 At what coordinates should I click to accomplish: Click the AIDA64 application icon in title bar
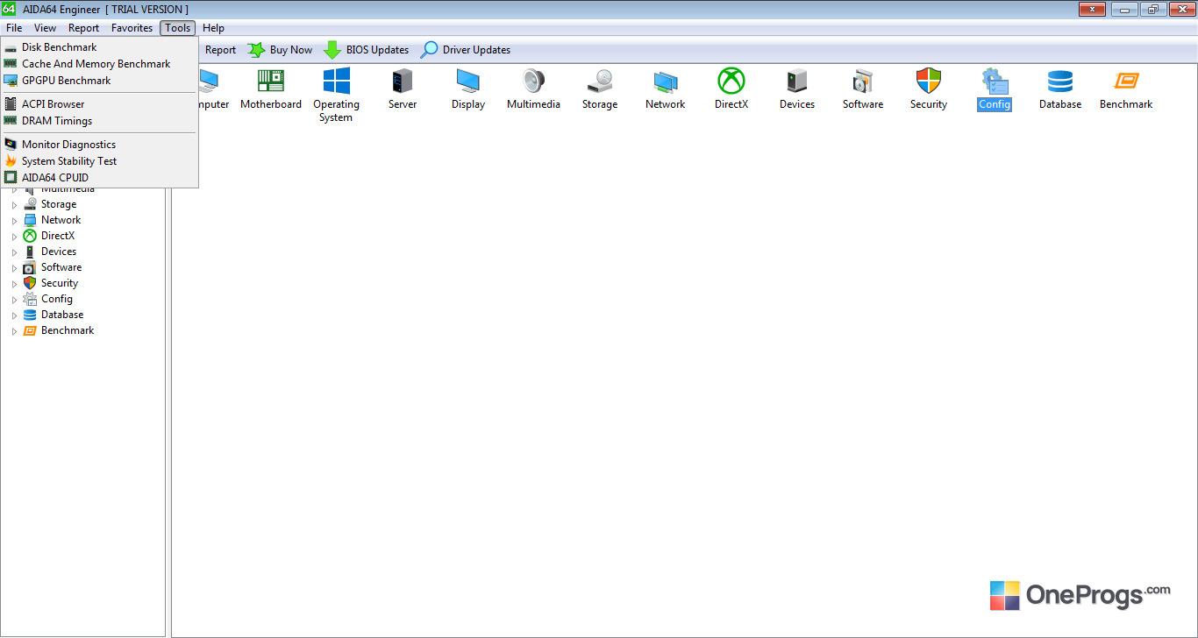tap(9, 9)
